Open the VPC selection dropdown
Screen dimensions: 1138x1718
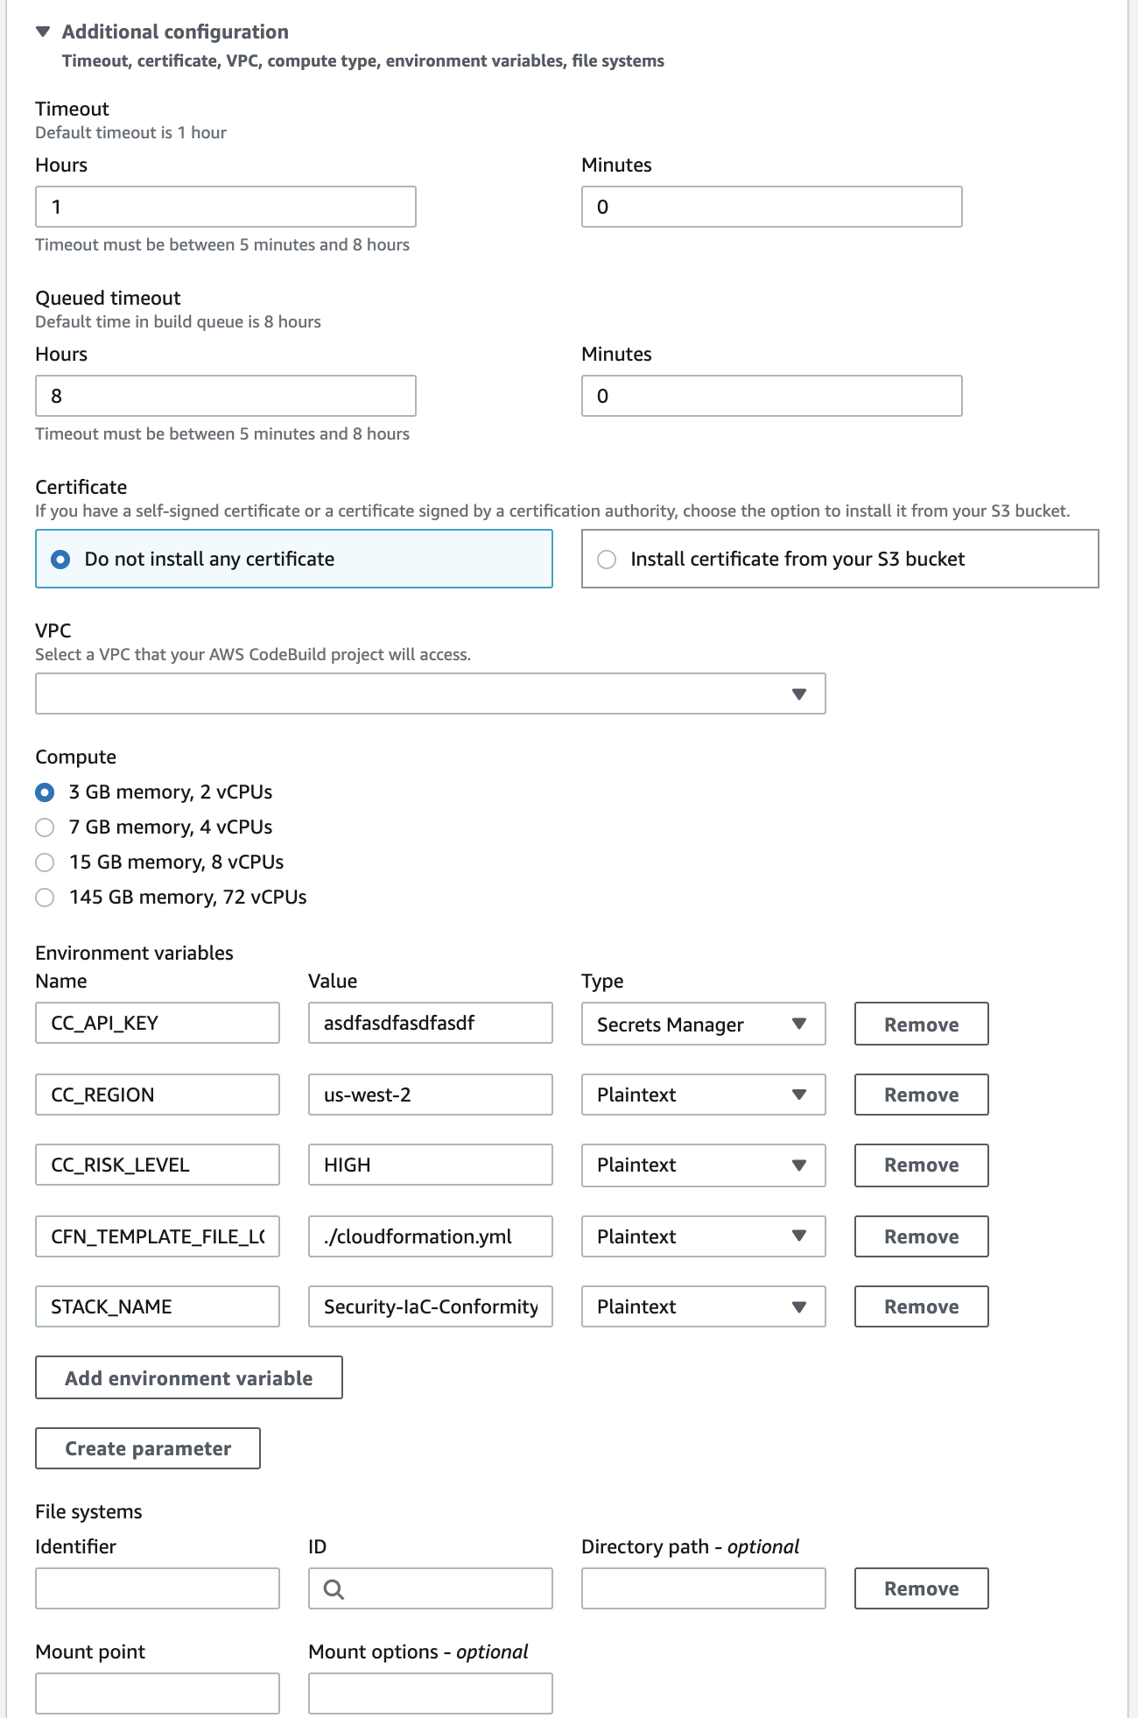tap(430, 694)
